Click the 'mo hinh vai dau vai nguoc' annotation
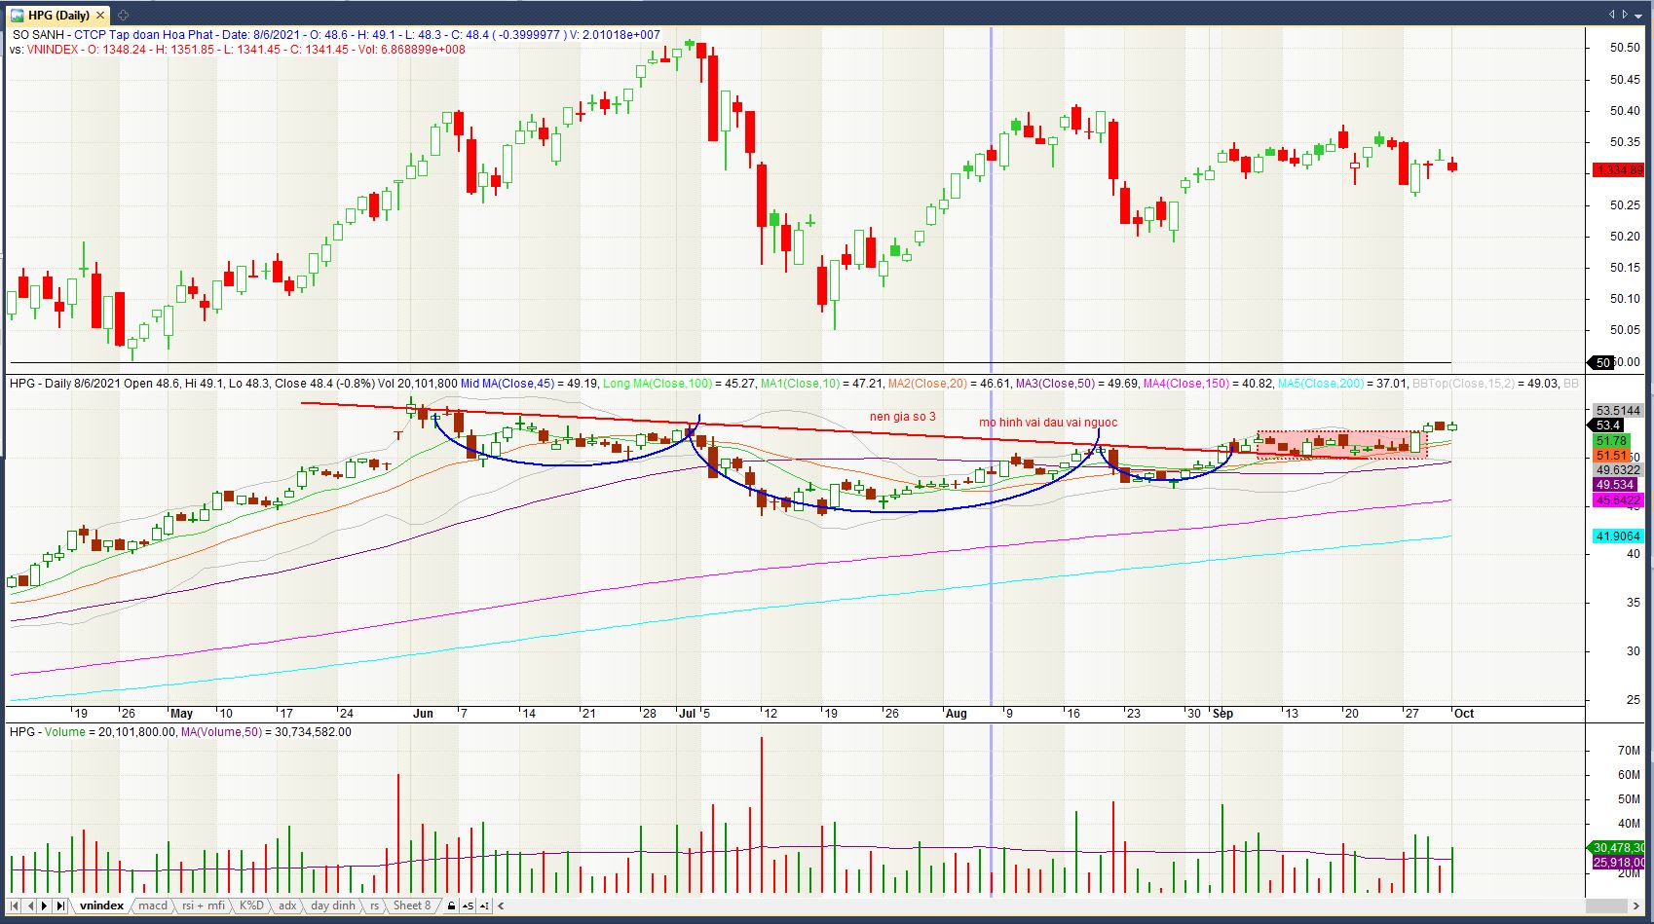Image resolution: width=1654 pixels, height=924 pixels. [x=1048, y=423]
